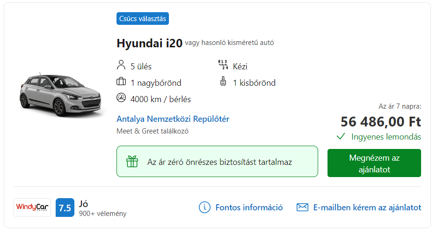Click the gift box insurance icon
The width and height of the screenshot is (437, 230).
132,161
